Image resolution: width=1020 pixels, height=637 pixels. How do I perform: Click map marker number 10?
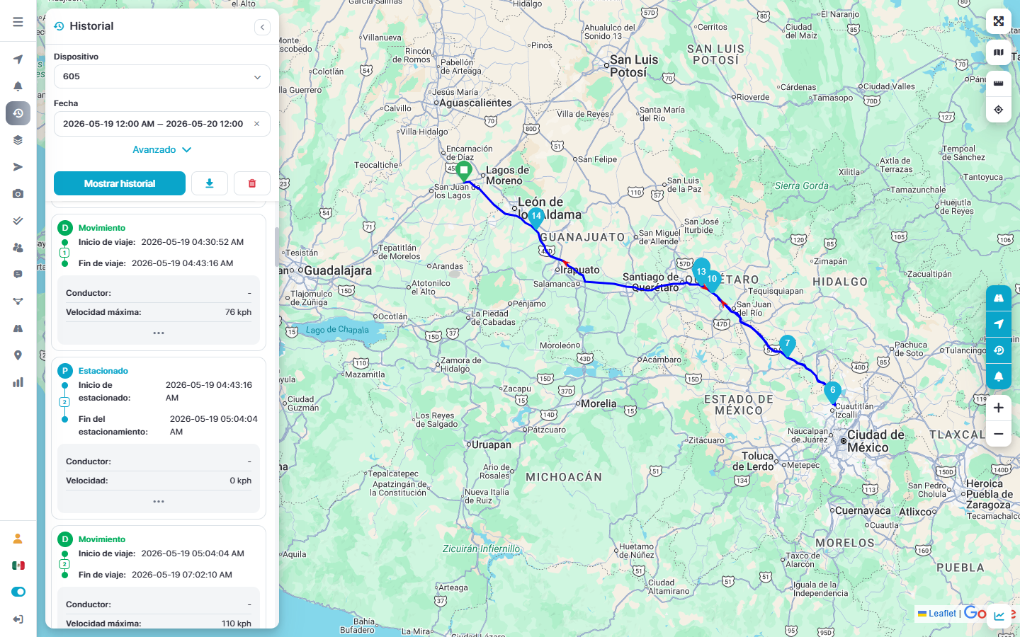[713, 280]
